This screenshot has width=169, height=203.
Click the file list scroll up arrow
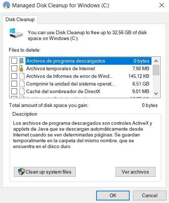coord(156,61)
